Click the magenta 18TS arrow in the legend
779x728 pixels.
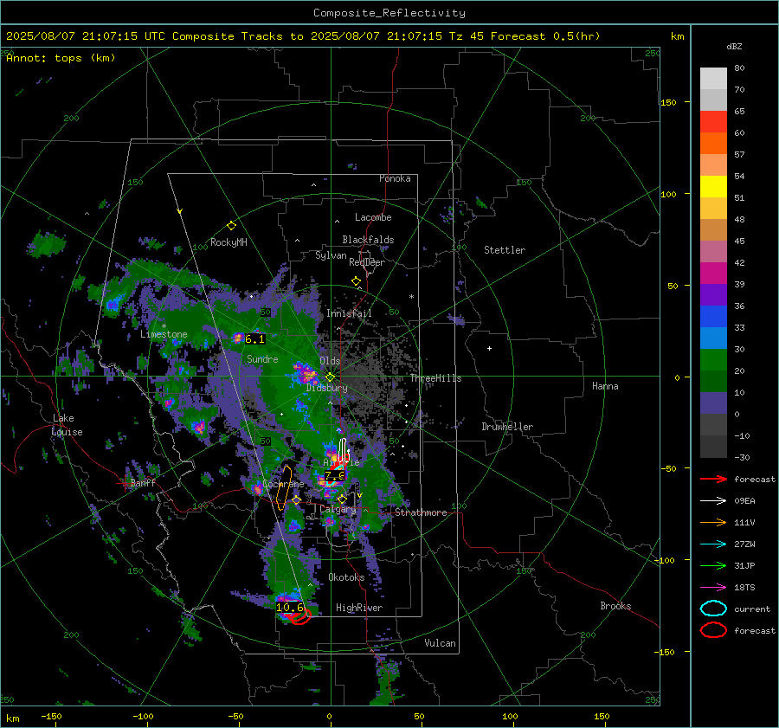(x=713, y=588)
